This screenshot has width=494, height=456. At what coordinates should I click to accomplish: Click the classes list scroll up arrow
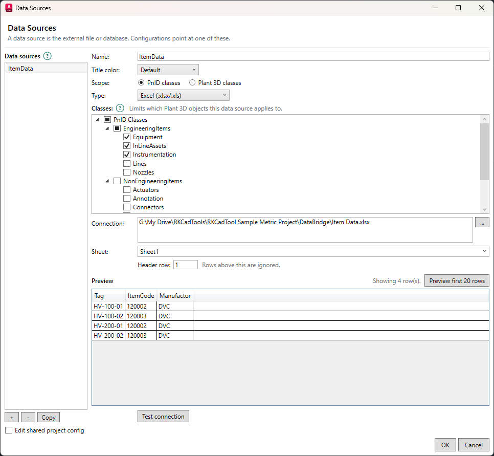tap(485, 119)
